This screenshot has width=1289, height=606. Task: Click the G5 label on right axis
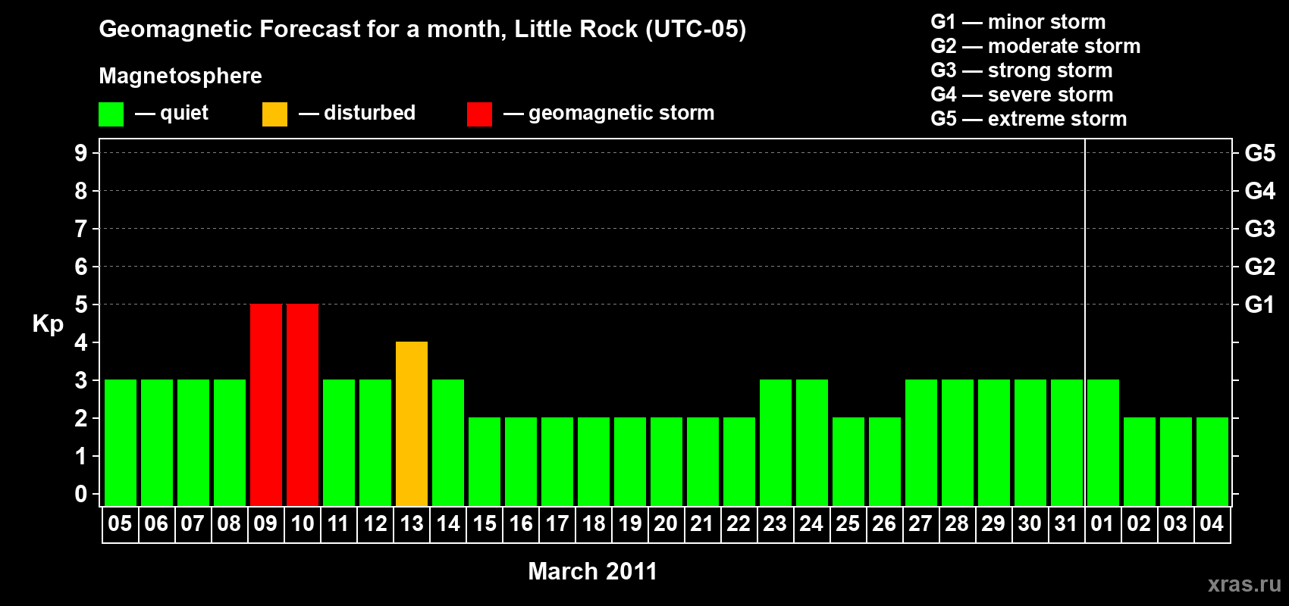tap(1260, 153)
